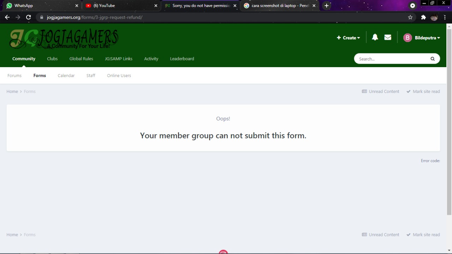
Task: Click the search magnifier icon
Action: point(433,59)
